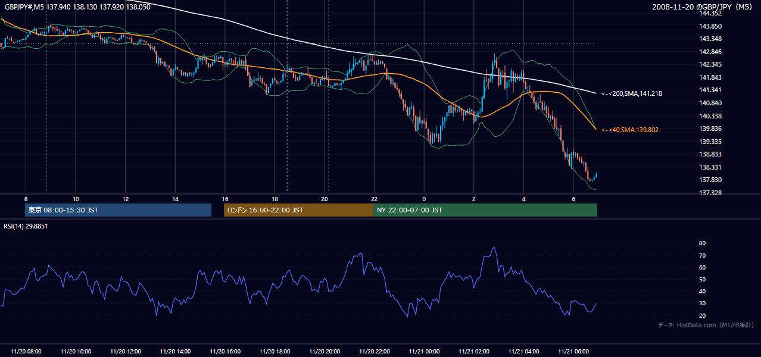Select RSI scale level 40
Image resolution: width=761 pixels, height=357 pixels.
click(703, 291)
